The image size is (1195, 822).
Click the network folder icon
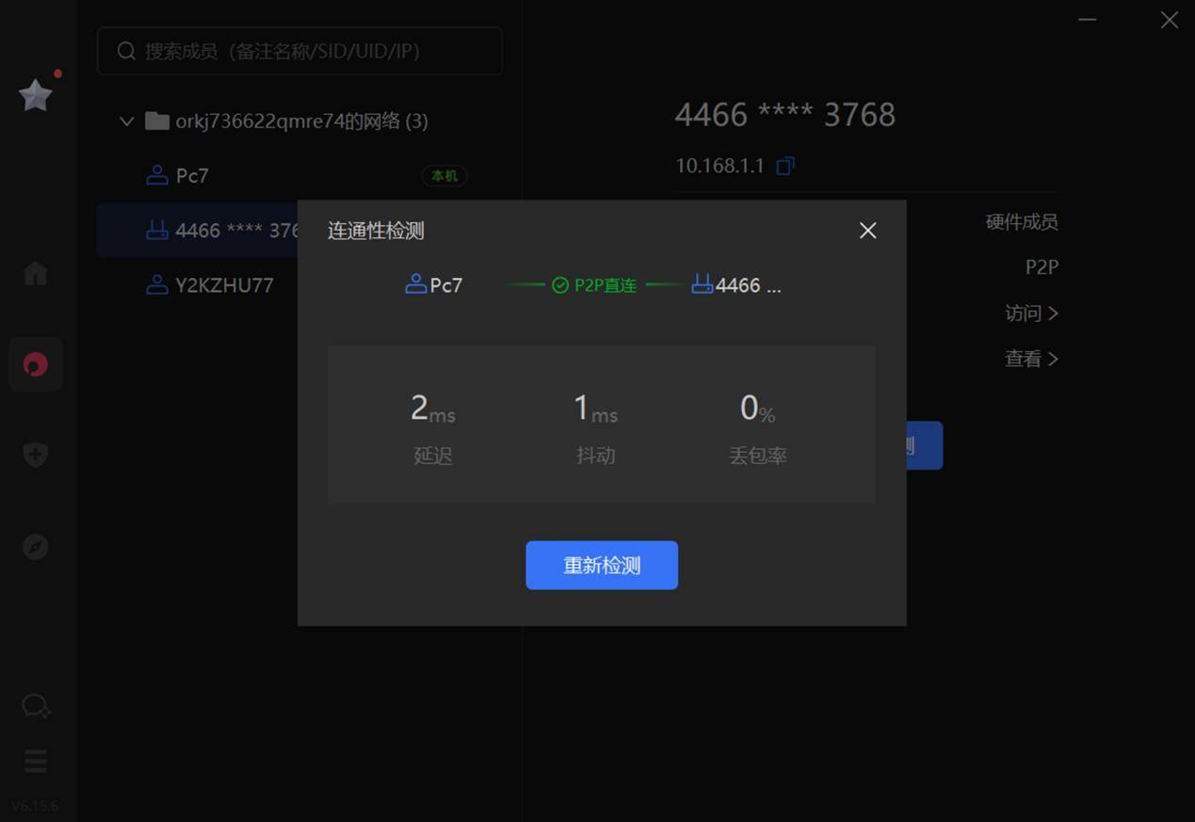pos(157,121)
